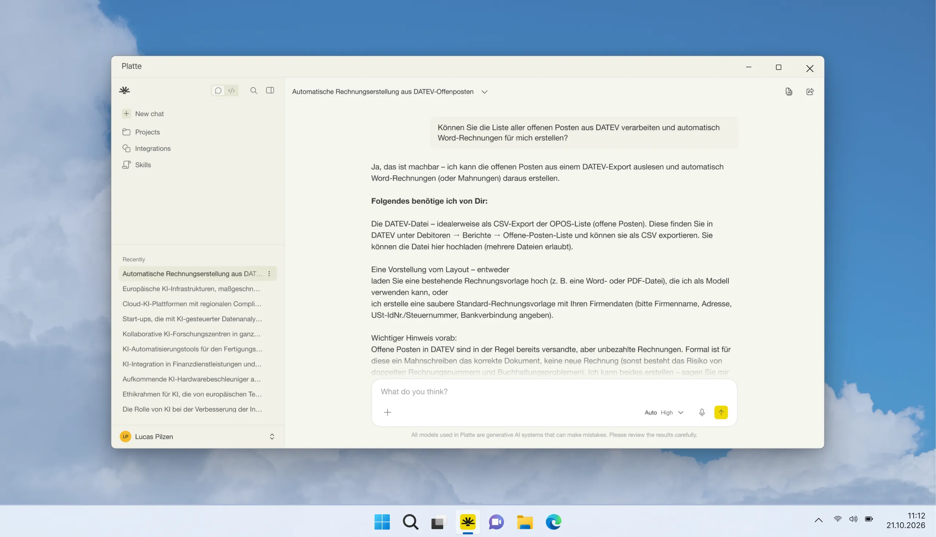Click the 'Platte' window title

click(132, 66)
